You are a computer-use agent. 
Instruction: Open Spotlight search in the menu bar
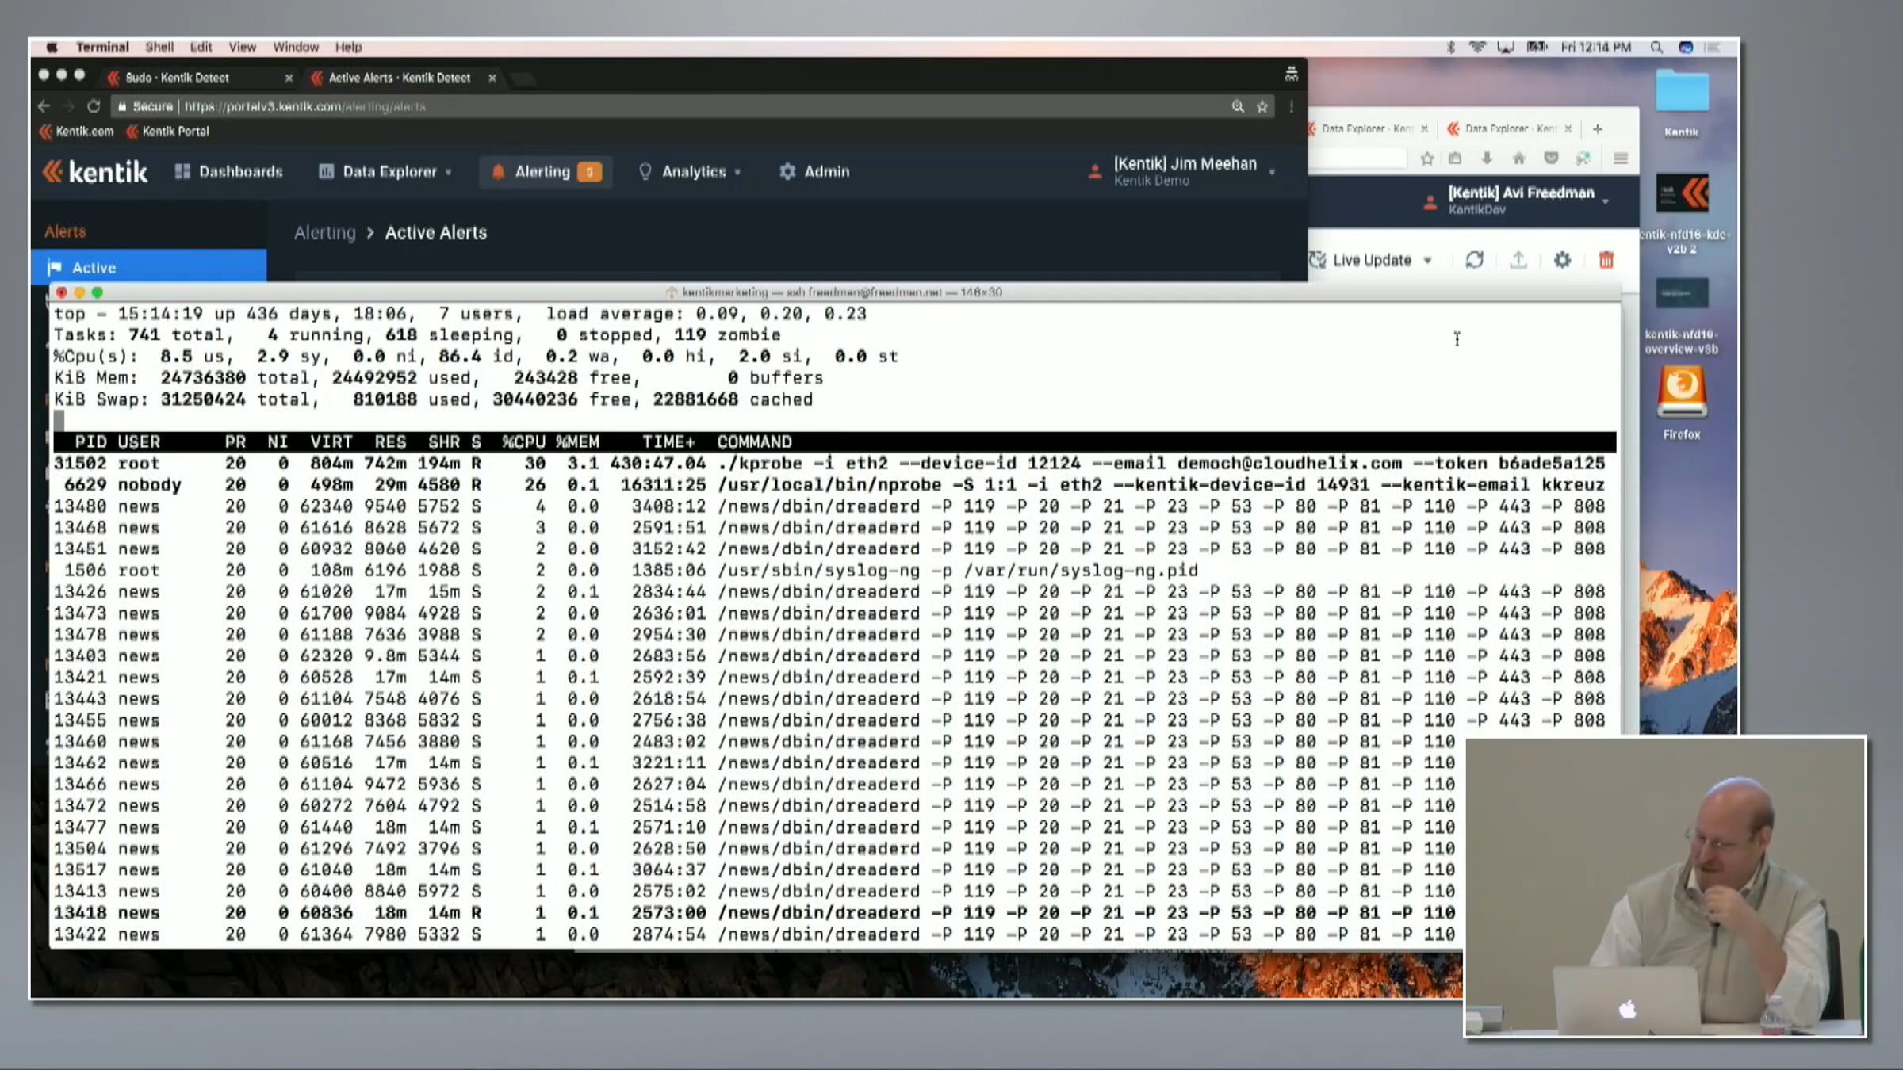click(x=1656, y=48)
